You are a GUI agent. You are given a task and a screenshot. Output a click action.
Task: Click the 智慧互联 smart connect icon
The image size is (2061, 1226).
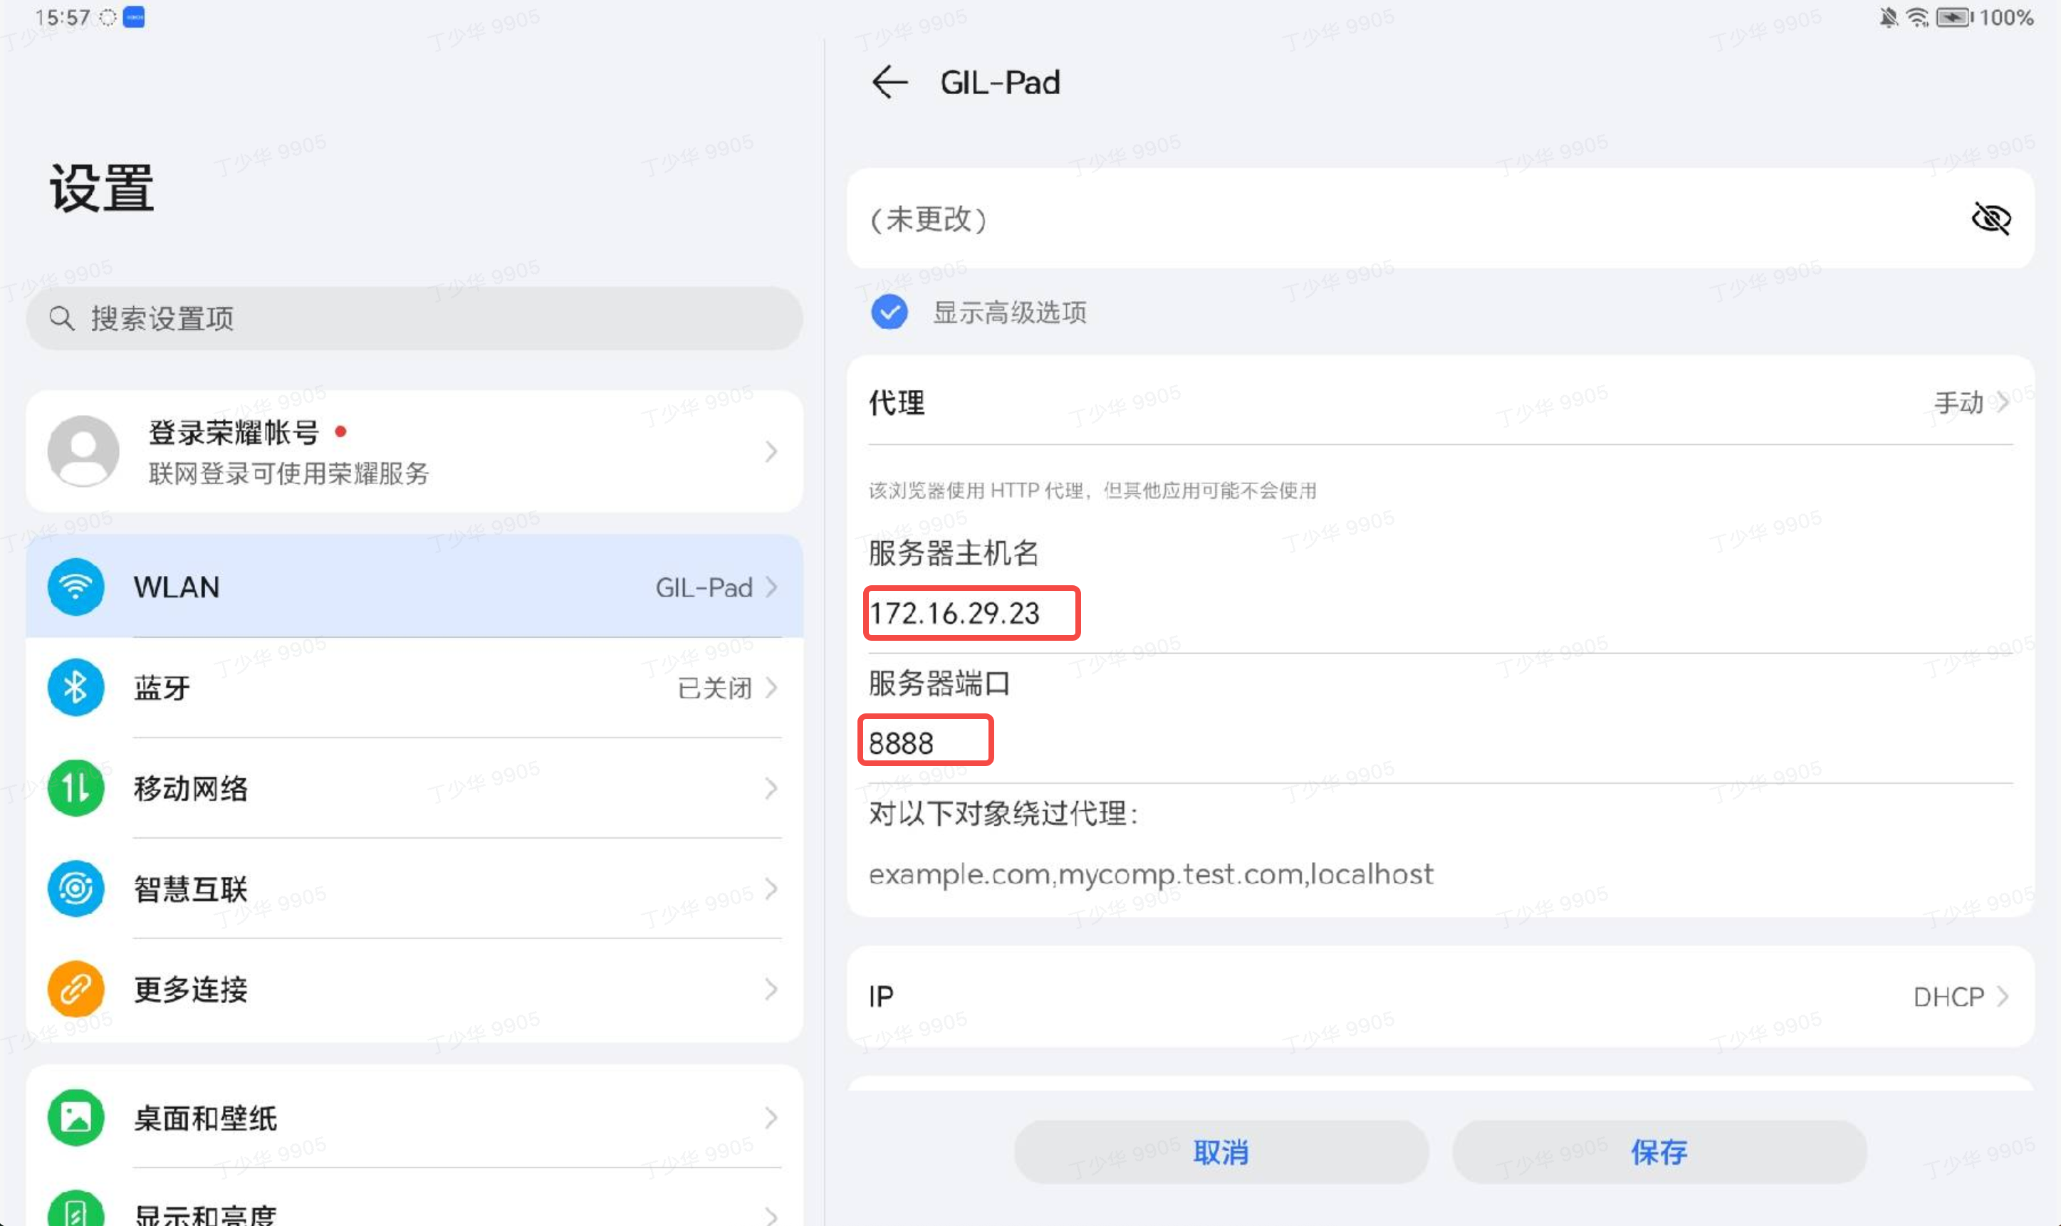pos(75,889)
